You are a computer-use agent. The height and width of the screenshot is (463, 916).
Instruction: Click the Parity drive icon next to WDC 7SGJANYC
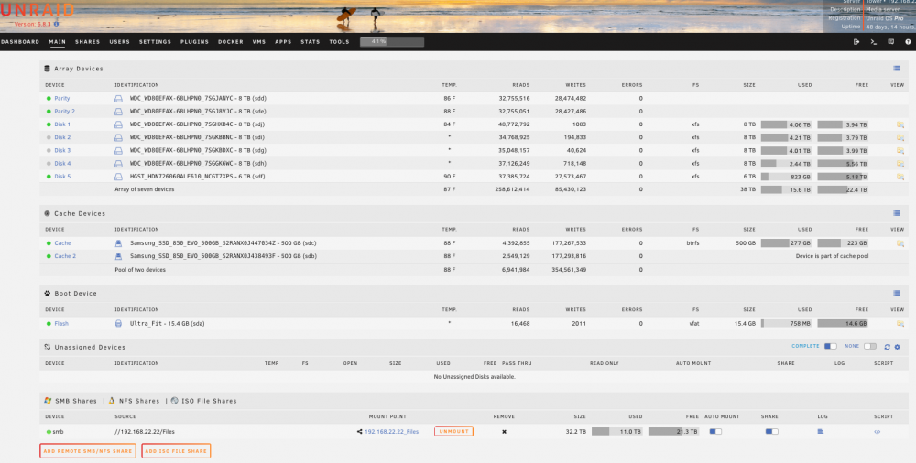click(118, 99)
